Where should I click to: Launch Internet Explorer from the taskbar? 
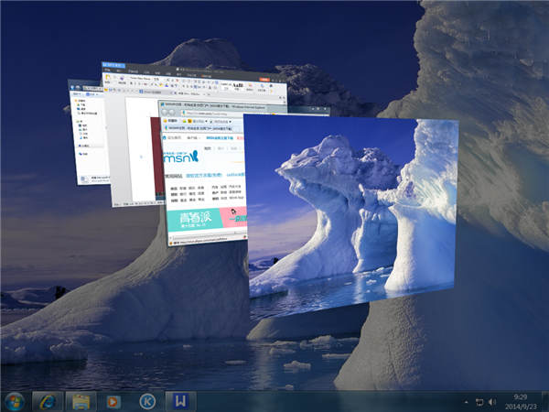[48, 401]
